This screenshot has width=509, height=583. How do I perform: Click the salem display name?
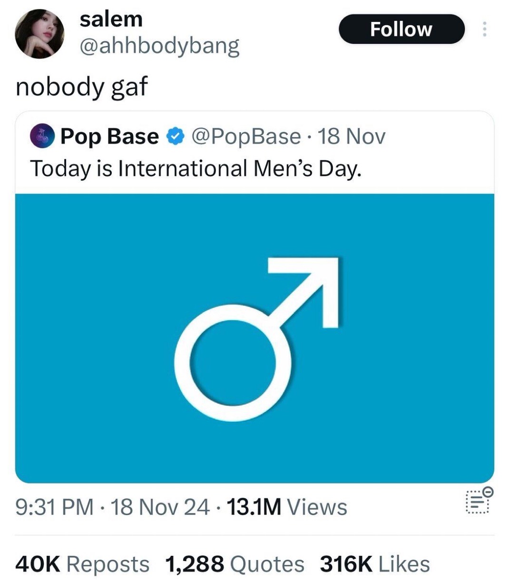pyautogui.click(x=111, y=19)
